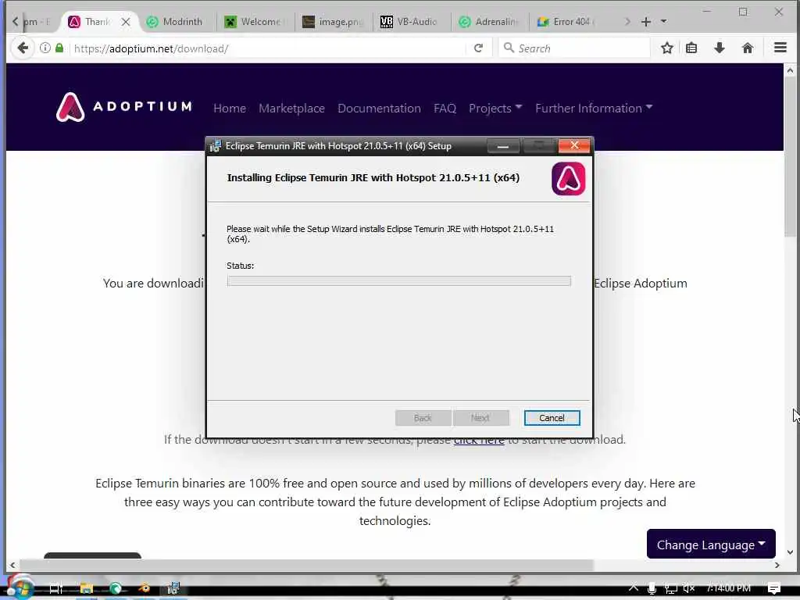Click the installer status progress bar
Screen dimensions: 800x600
click(x=399, y=281)
